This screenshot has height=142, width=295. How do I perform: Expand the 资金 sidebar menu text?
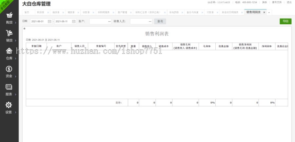9,76
